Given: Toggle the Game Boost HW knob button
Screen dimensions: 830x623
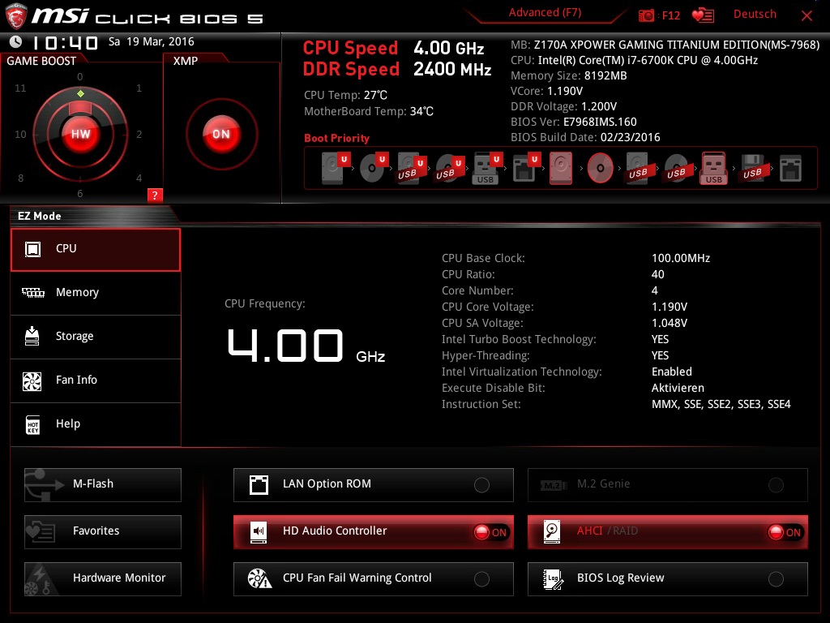Looking at the screenshot, I should pos(80,134).
